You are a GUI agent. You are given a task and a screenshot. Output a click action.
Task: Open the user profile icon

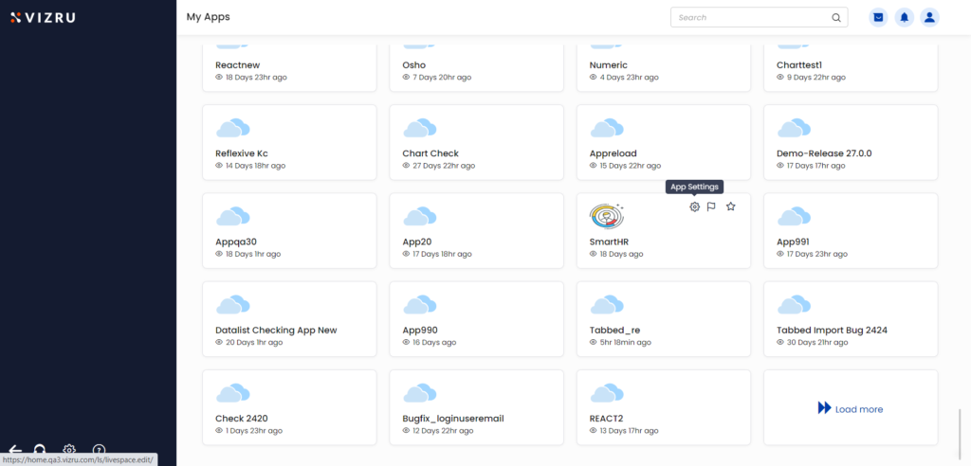(929, 17)
